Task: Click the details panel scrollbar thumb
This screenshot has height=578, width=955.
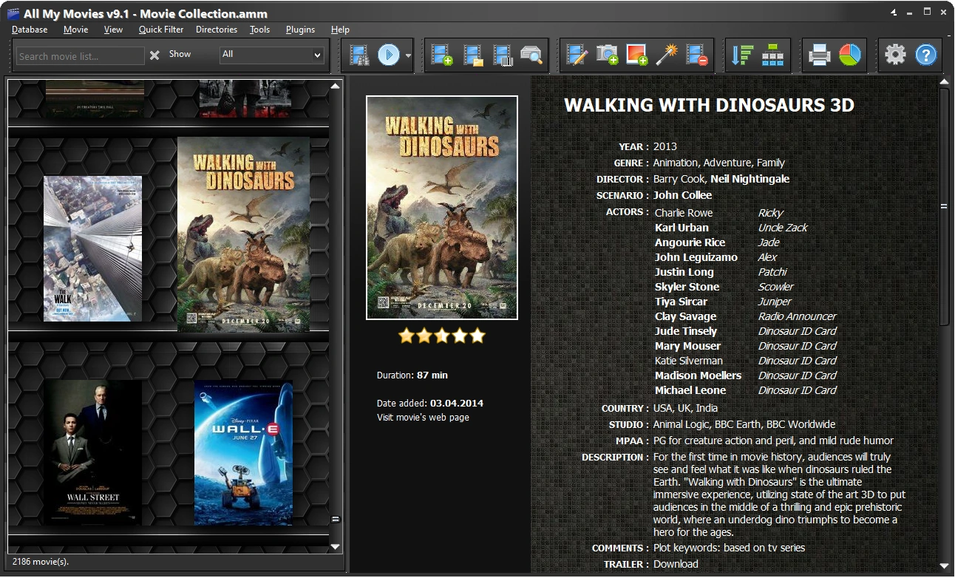Action: (x=944, y=206)
